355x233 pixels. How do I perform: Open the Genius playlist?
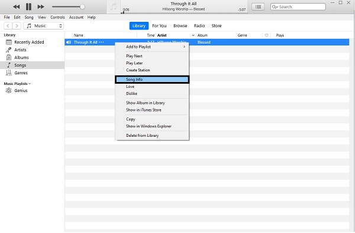coord(32,90)
